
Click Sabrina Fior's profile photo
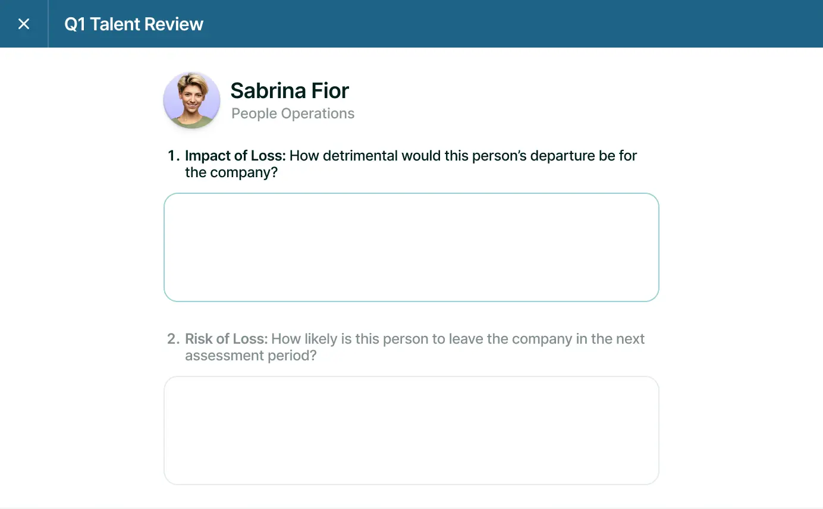click(x=191, y=100)
